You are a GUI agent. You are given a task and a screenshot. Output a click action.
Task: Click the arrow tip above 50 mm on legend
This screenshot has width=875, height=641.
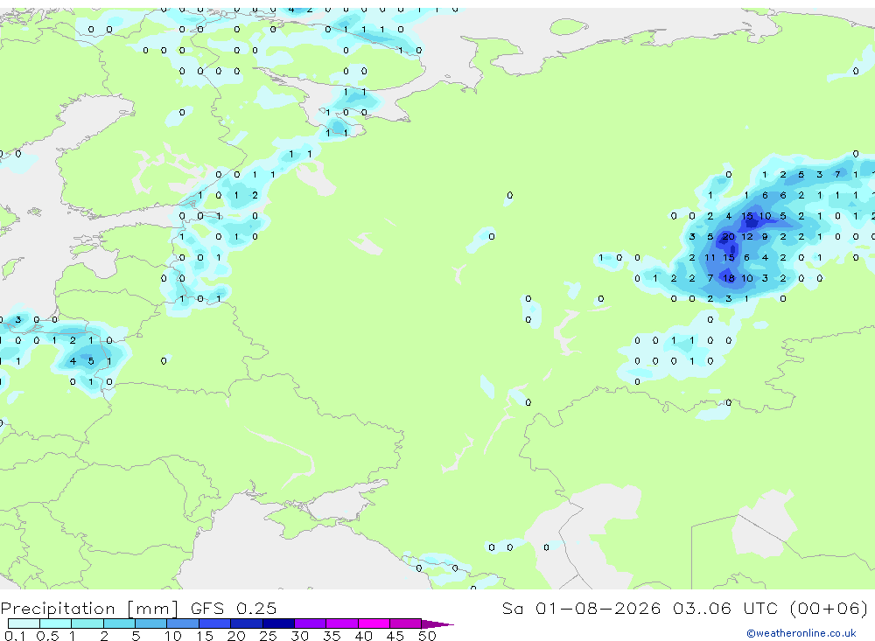pyautogui.click(x=438, y=624)
